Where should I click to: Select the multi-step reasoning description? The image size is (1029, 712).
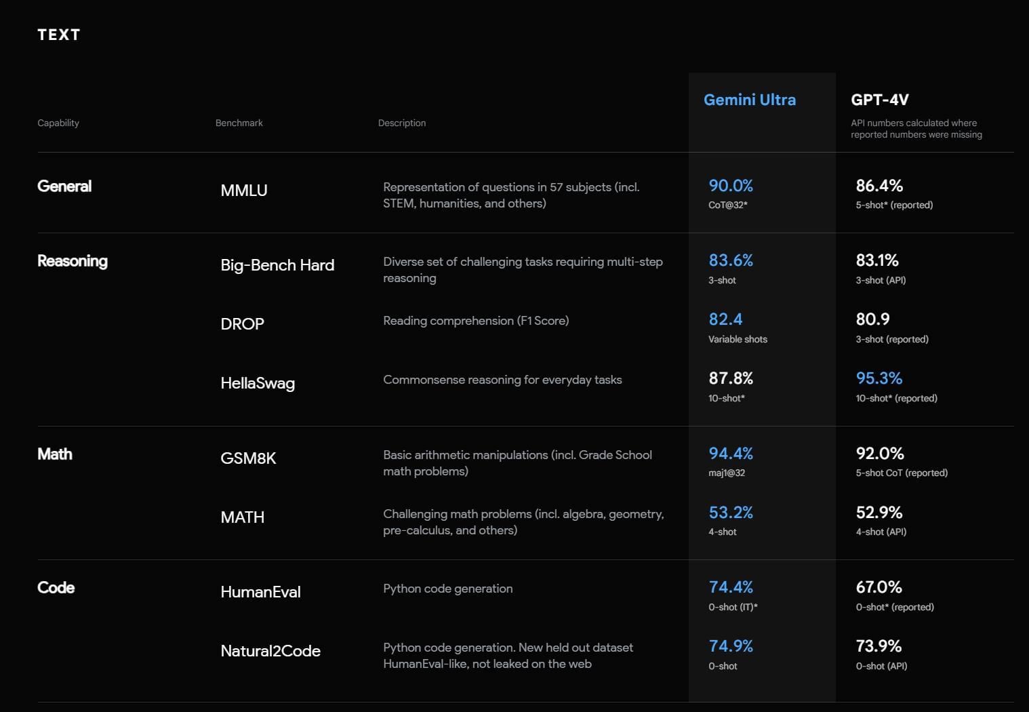coord(523,270)
